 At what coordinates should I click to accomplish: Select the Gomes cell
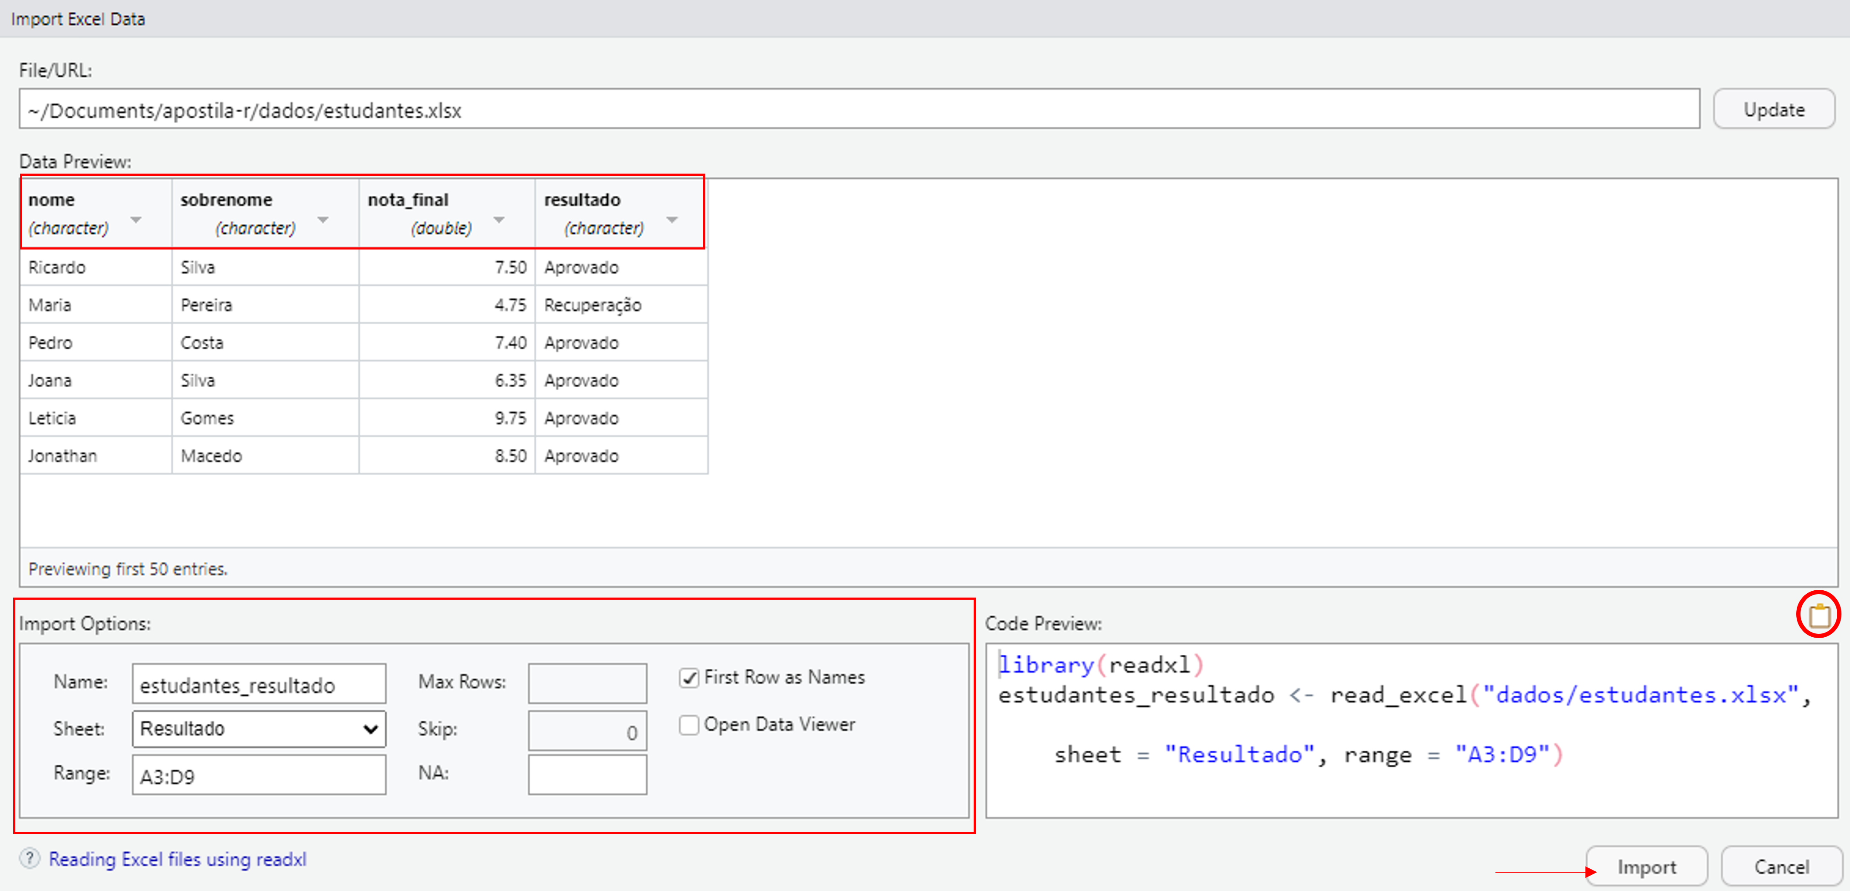[265, 418]
